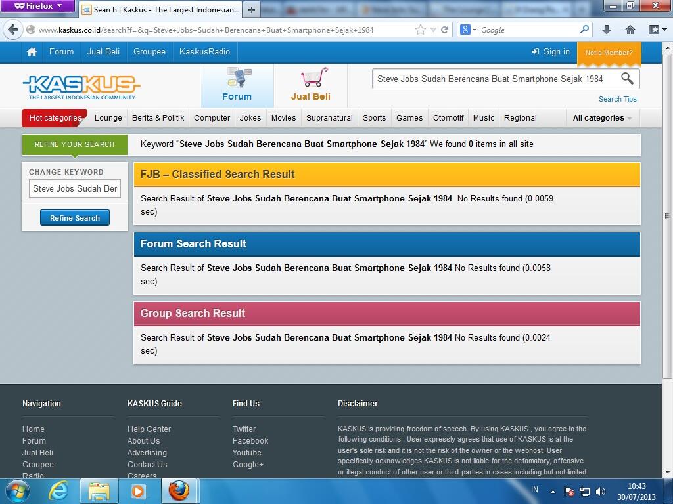This screenshot has width=673, height=504.
Task: Open the Advertising footer link
Action: (147, 453)
